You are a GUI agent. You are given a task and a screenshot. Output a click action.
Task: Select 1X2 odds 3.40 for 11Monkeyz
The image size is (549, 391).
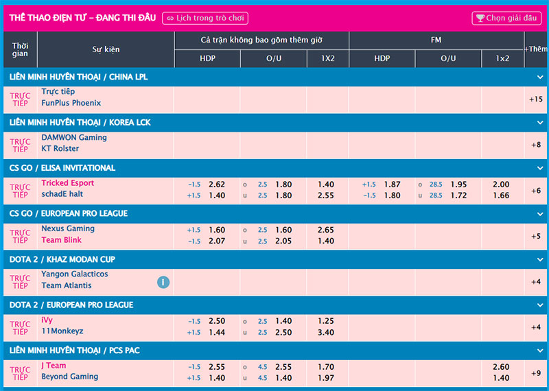(x=327, y=332)
